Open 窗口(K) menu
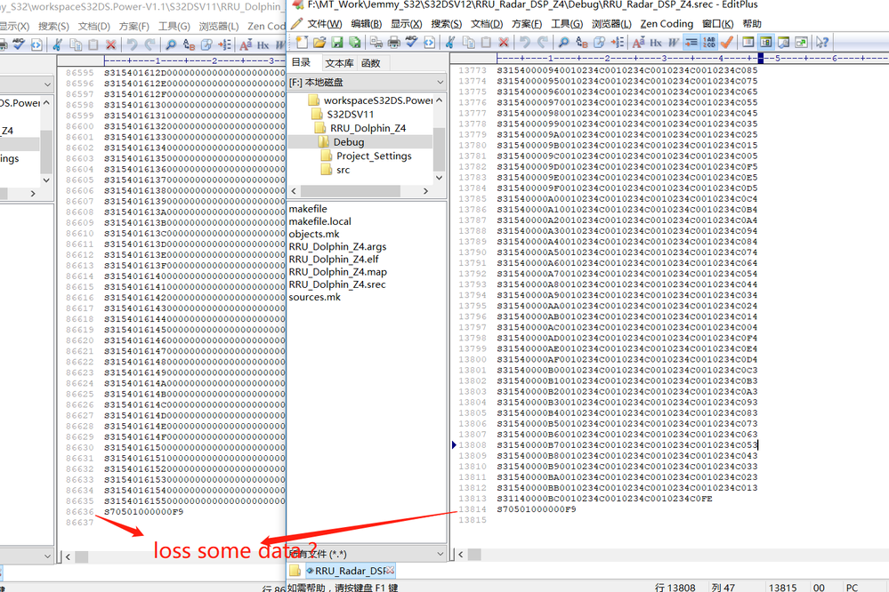 (x=717, y=24)
